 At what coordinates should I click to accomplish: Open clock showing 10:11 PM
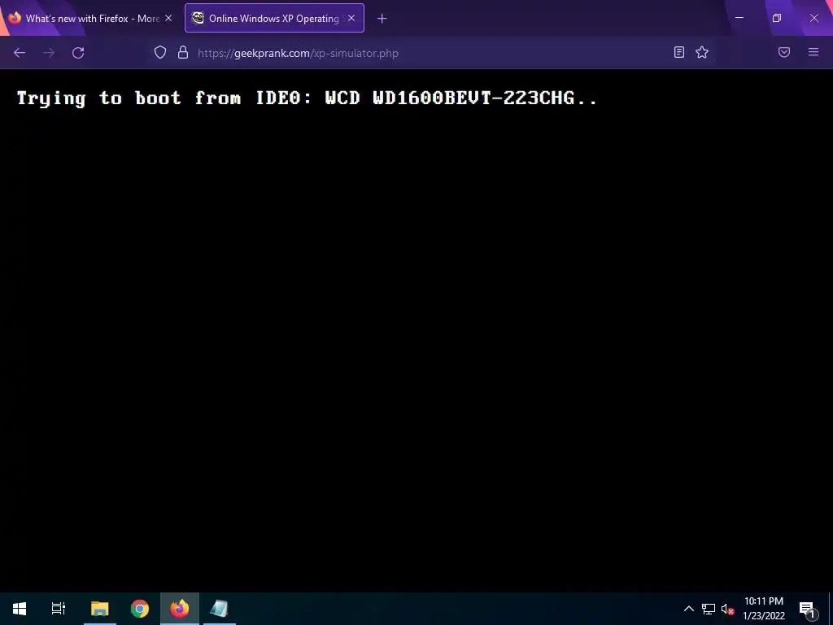764,609
